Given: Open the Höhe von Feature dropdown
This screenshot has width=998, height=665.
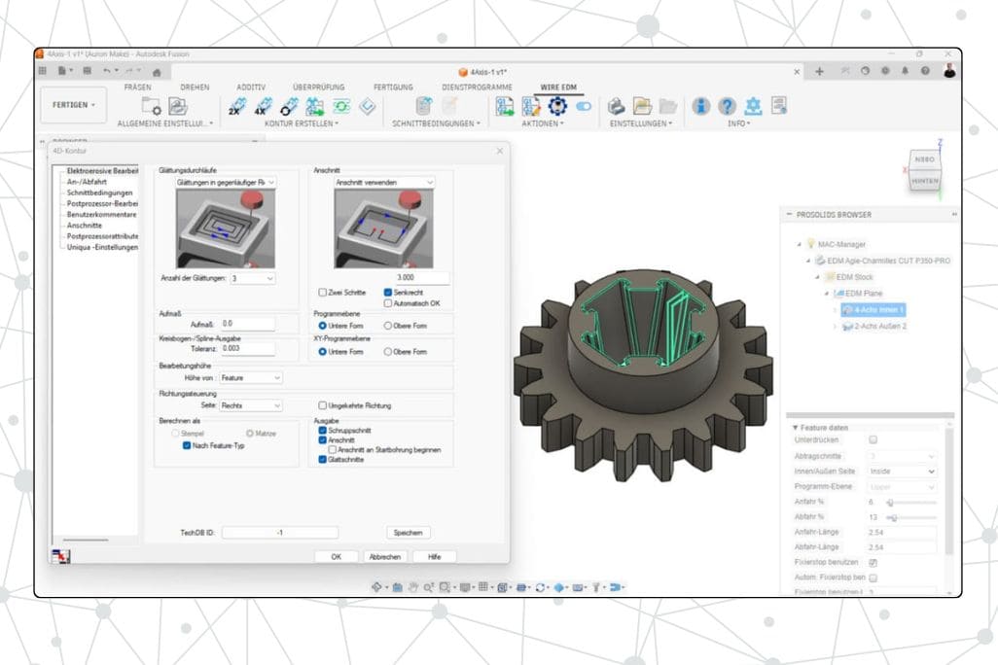Looking at the screenshot, I should tap(250, 378).
